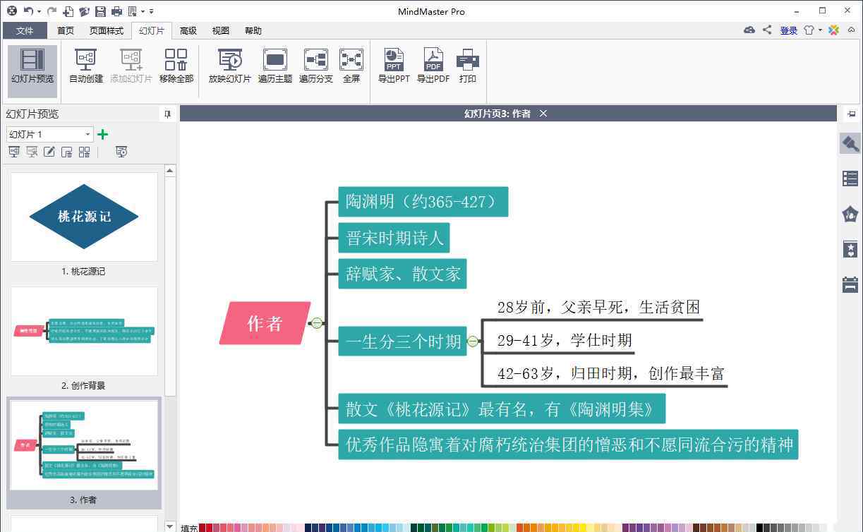Open the outline list side panel
Screen dimensions: 863x532
850,179
